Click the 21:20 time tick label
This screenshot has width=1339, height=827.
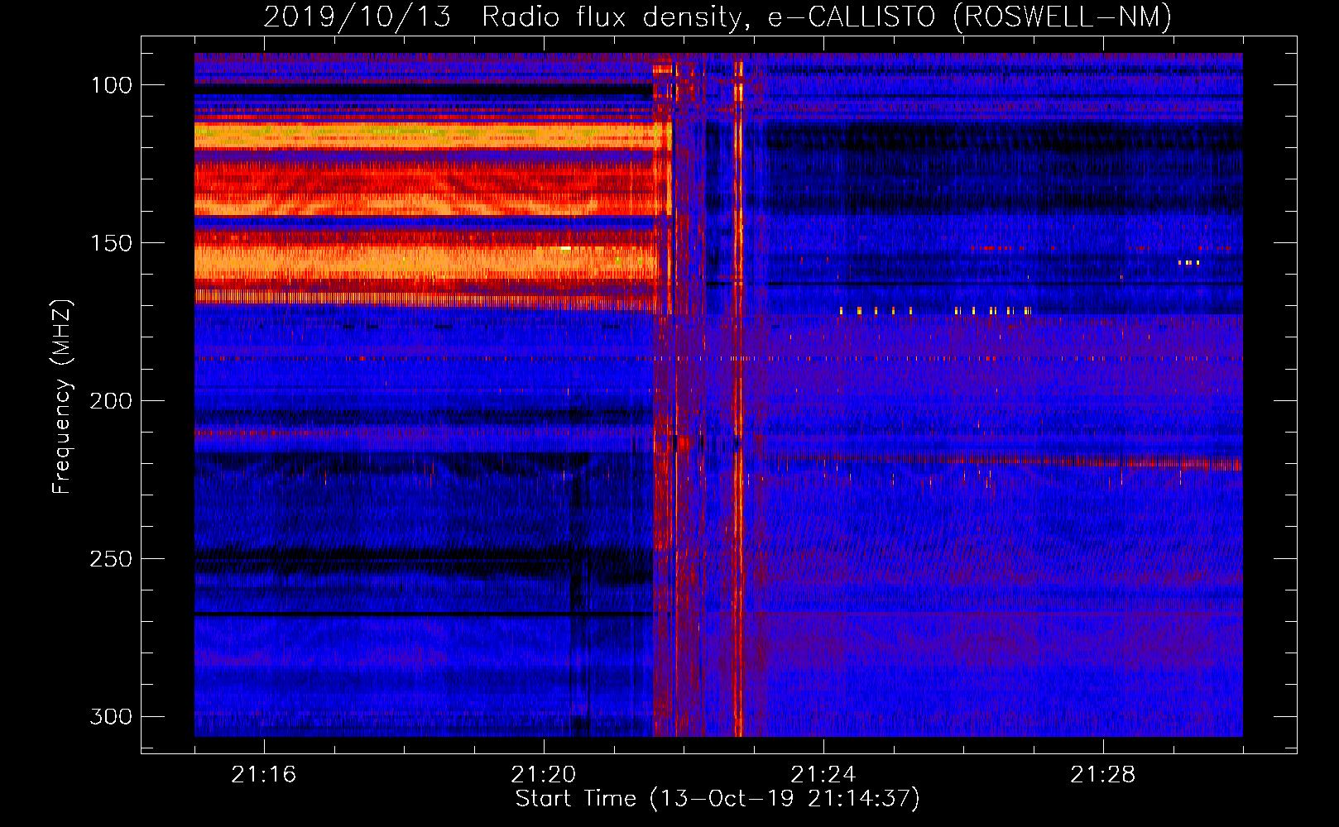544,775
